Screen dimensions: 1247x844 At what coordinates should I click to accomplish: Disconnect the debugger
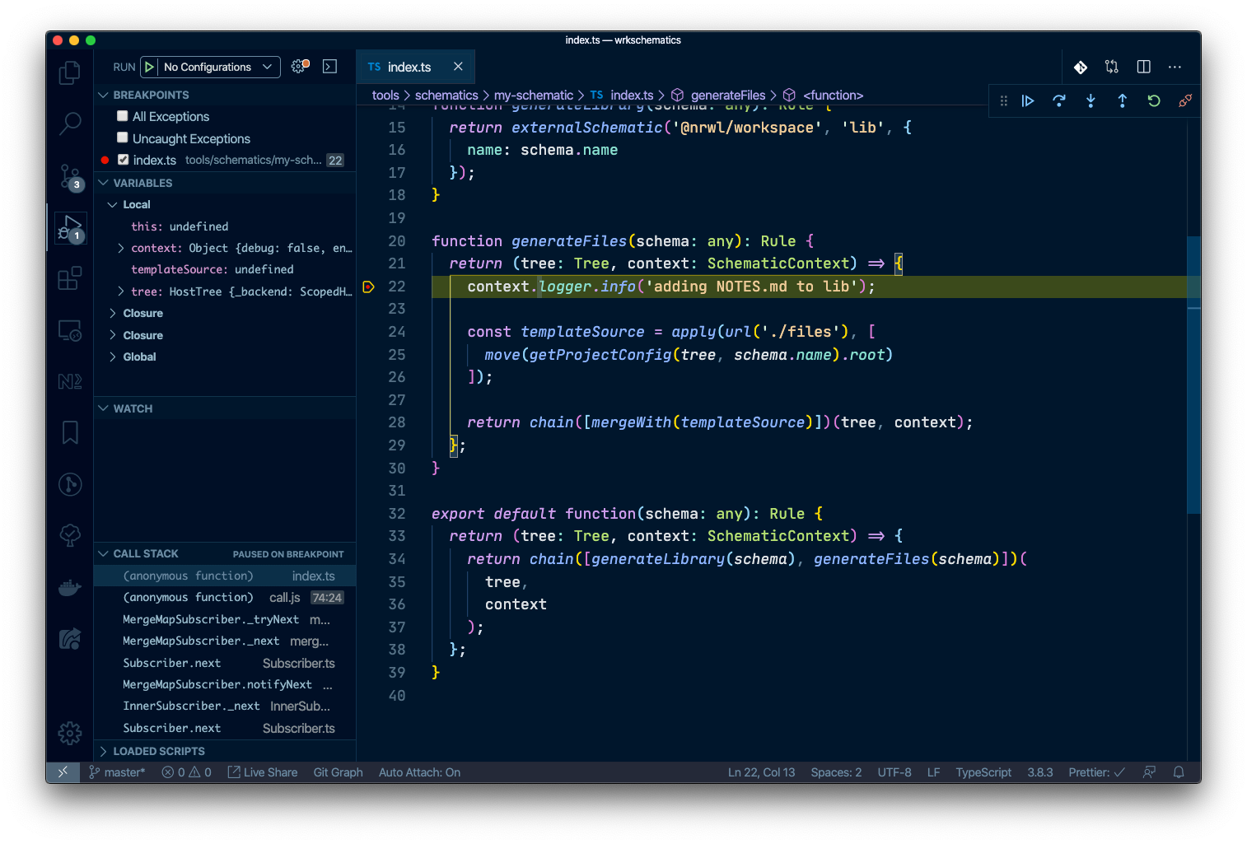(1184, 100)
